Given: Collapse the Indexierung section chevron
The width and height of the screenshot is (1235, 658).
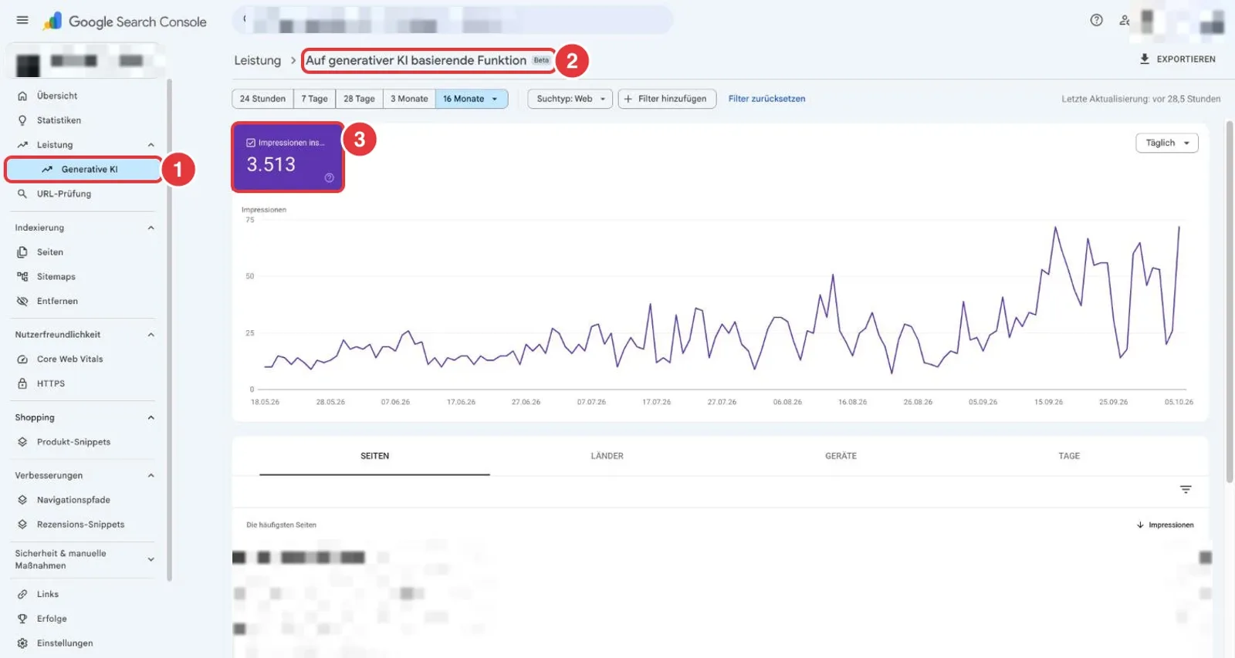Looking at the screenshot, I should (151, 228).
